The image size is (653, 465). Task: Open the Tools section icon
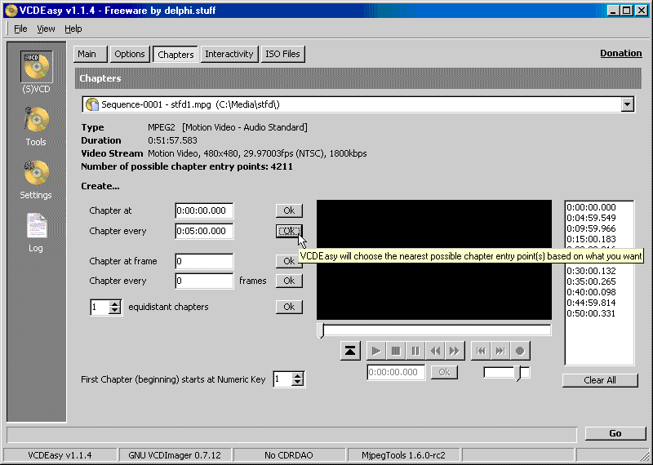coord(36,119)
